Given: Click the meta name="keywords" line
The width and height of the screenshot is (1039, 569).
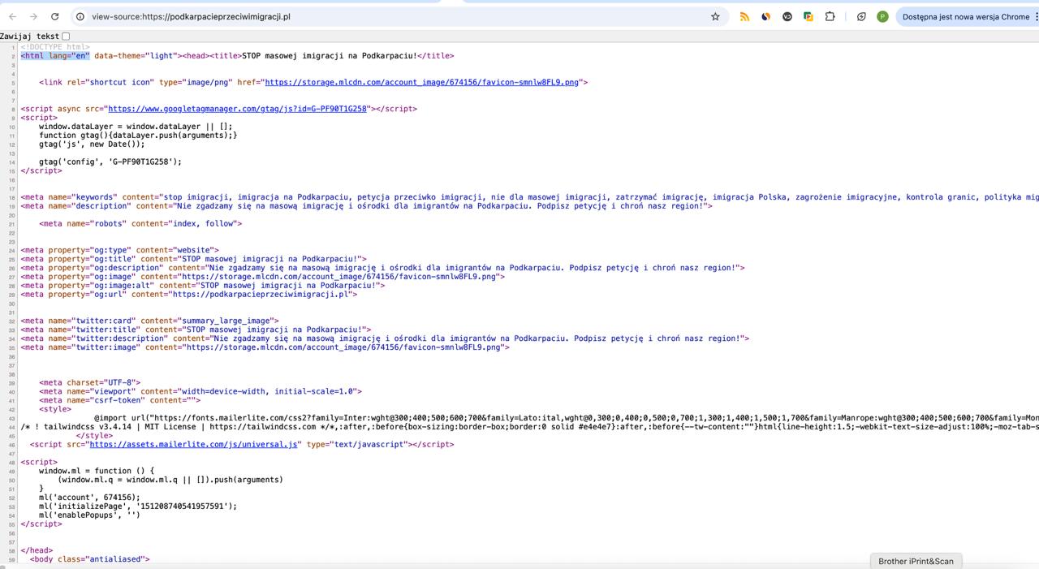Looking at the screenshot, I should click(530, 197).
